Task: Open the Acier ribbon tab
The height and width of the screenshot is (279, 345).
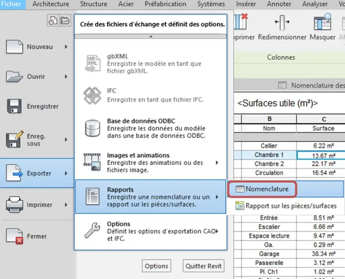Action: pyautogui.click(x=126, y=4)
